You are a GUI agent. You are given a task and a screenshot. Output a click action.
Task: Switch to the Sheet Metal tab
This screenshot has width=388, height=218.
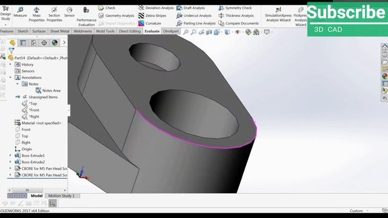click(x=59, y=31)
